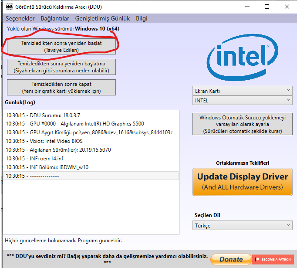Select log line 'Intel(R) HD Graphics 5500'
Screen dimensions: 297x268
91,124
